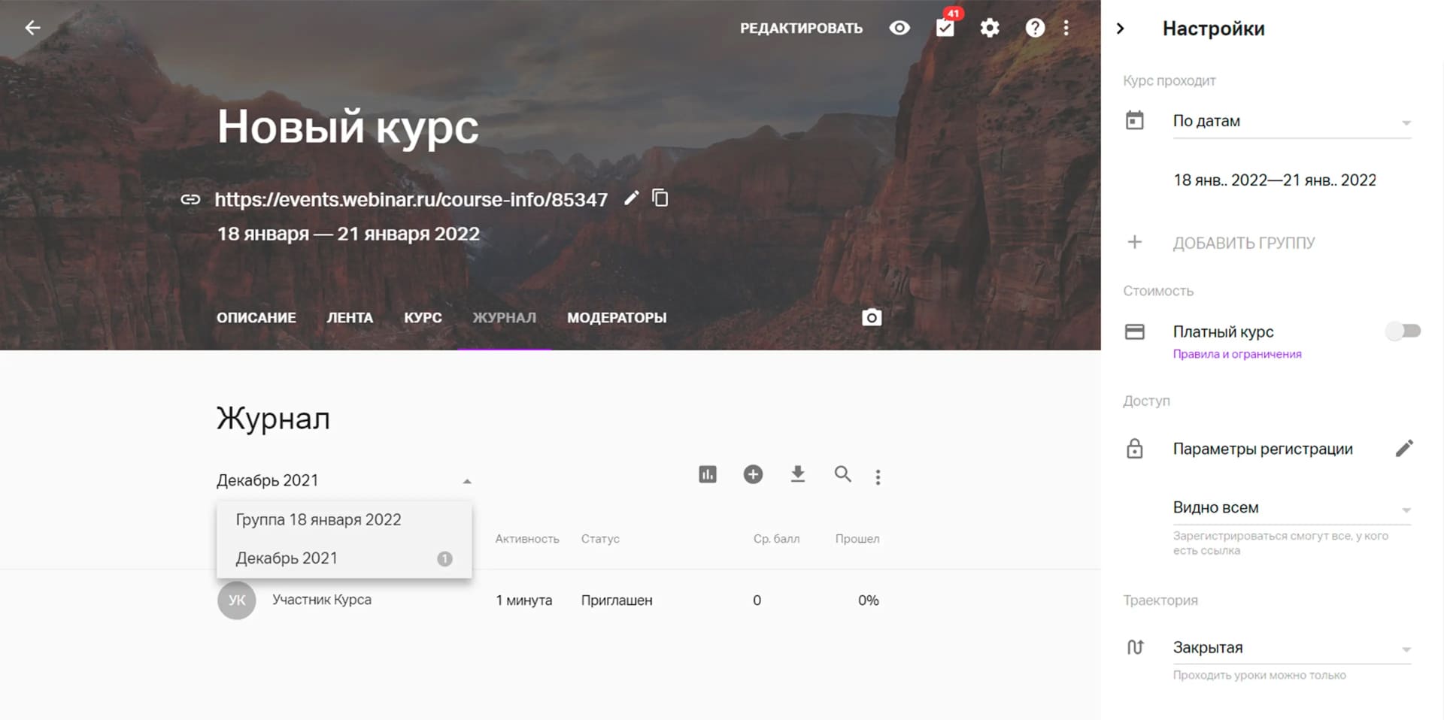This screenshot has height=720, width=1444.
Task: Open the Описание tab
Action: pos(256,318)
